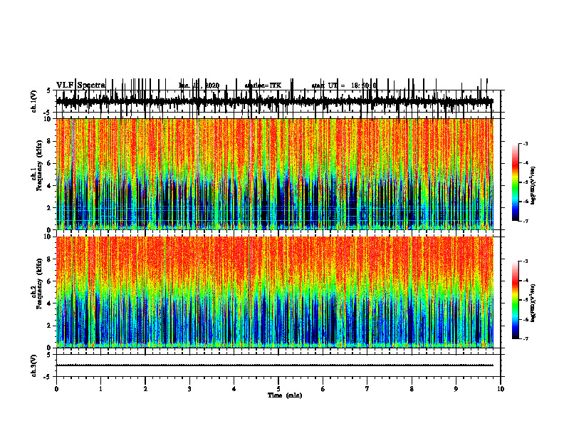Viewport: 564px width, 436px height.
Task: Click the ch.1 colorbar log(PSD) unit label
Action: pyautogui.click(x=533, y=185)
